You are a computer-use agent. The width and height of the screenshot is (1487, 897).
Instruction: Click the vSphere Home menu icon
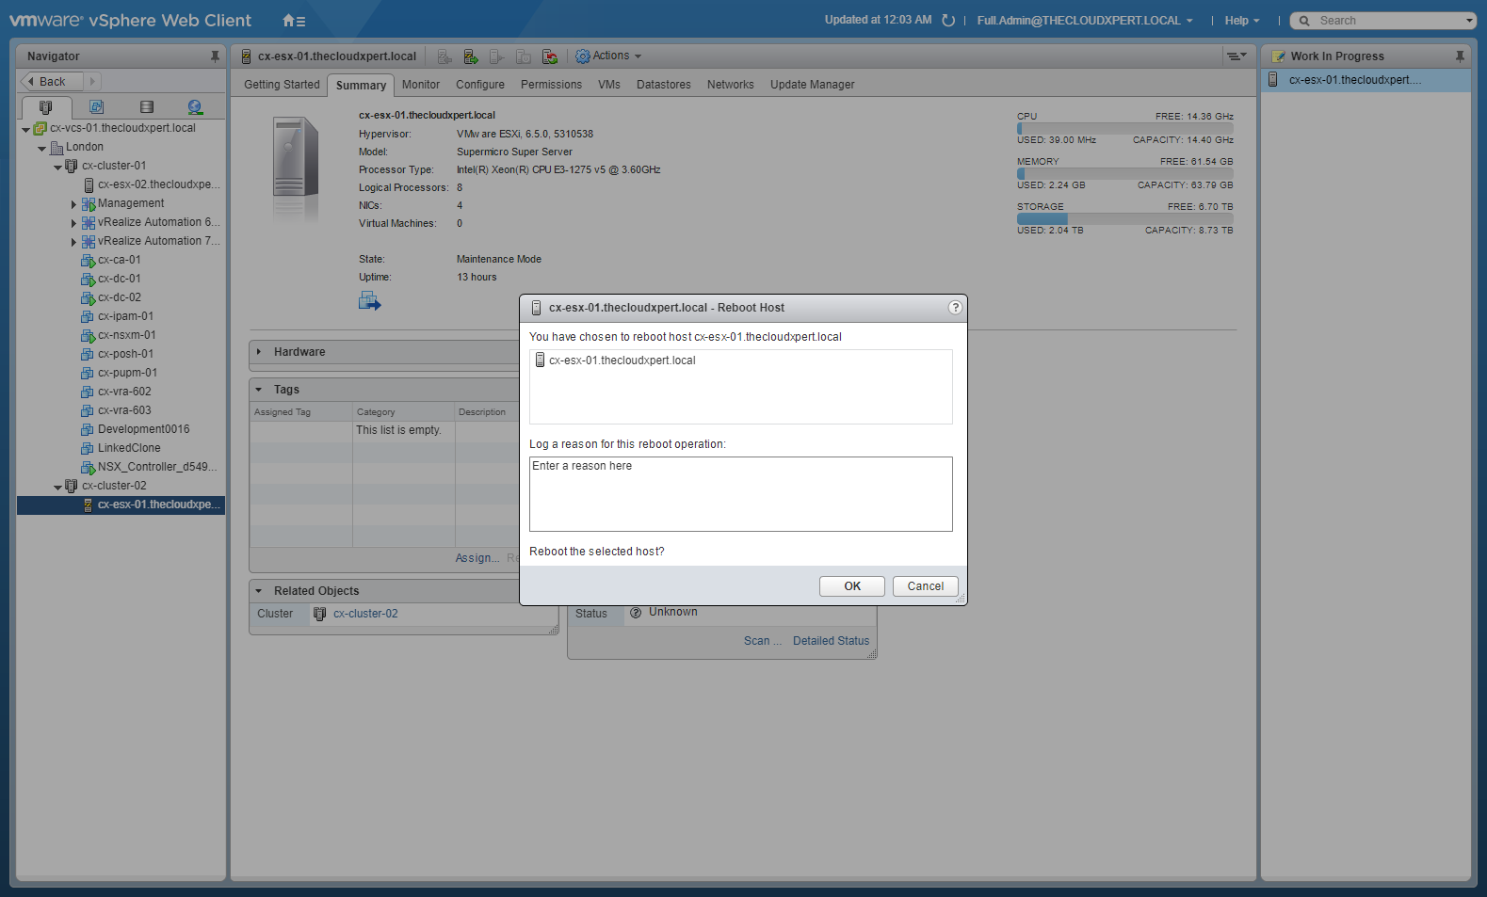tap(293, 21)
